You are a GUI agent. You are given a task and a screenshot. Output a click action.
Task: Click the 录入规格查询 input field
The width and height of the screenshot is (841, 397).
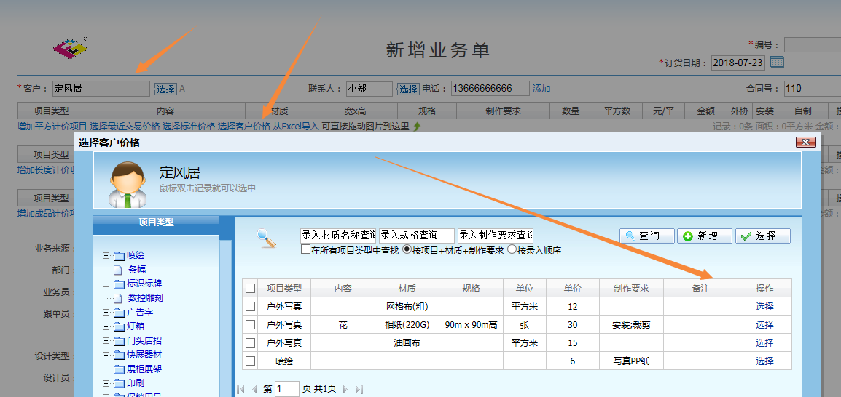click(416, 236)
